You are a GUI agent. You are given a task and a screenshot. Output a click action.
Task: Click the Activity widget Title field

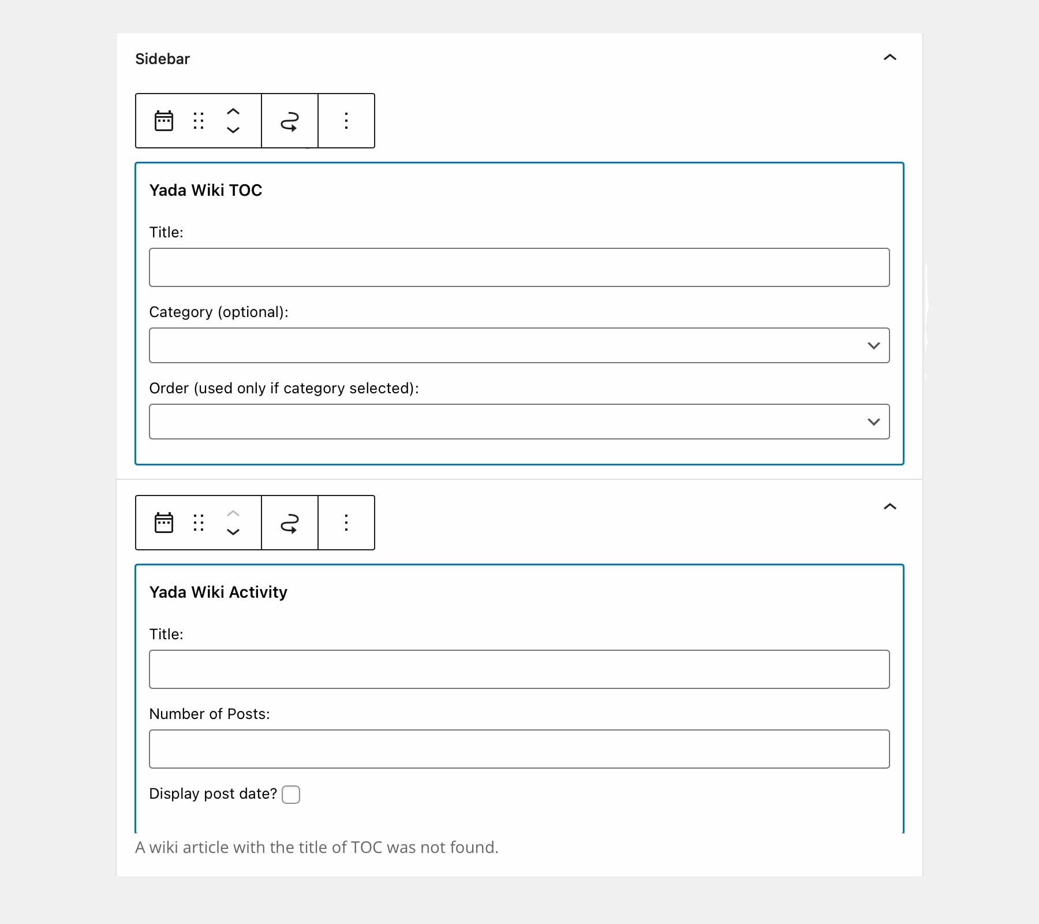click(518, 669)
